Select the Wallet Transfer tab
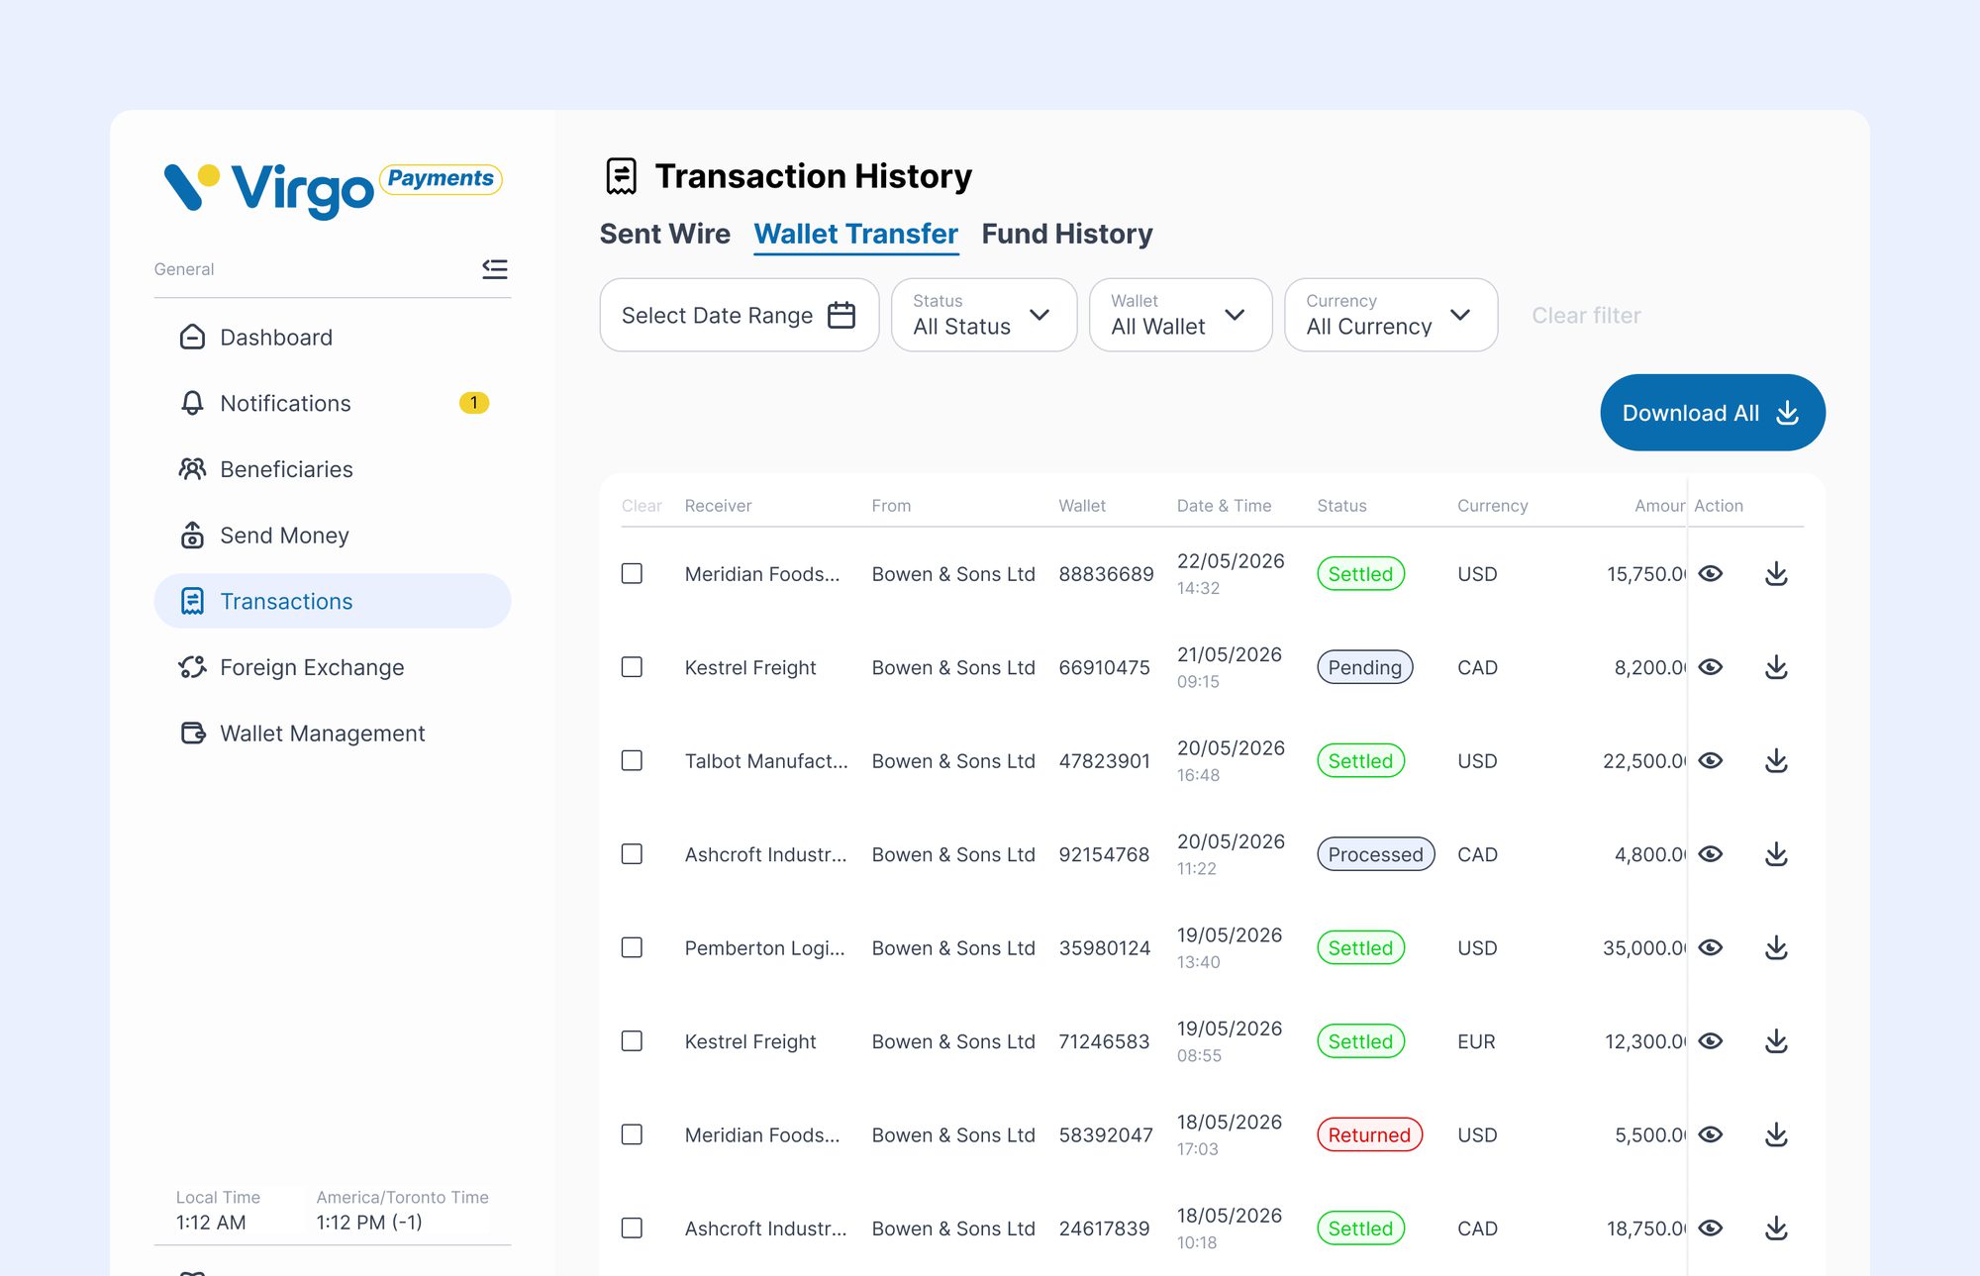 coord(856,234)
